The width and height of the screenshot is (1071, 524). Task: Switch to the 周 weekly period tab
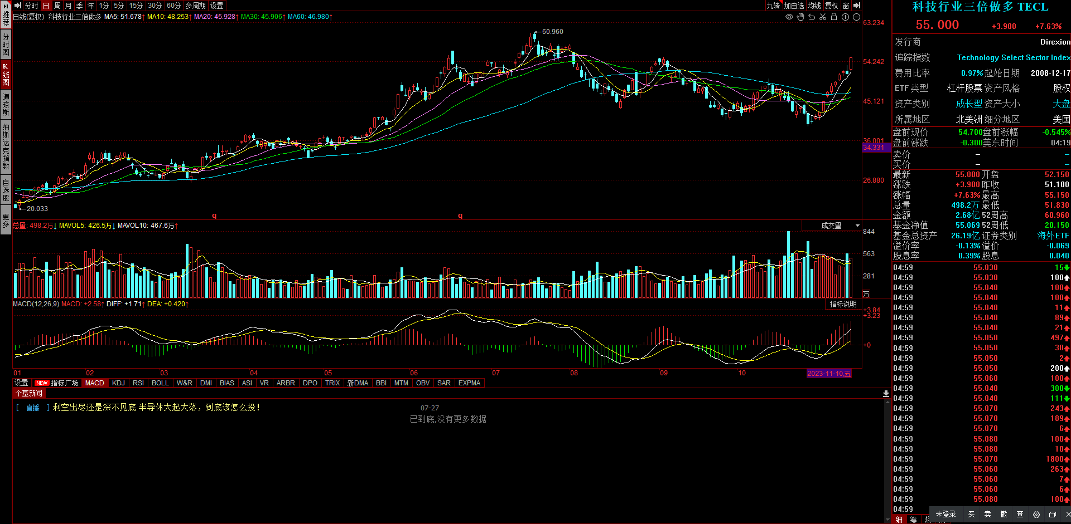click(57, 6)
